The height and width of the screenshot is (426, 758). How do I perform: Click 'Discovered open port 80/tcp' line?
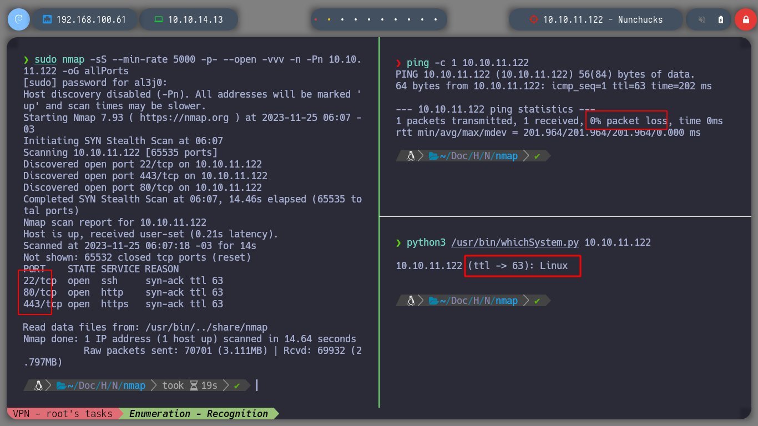[143, 187]
